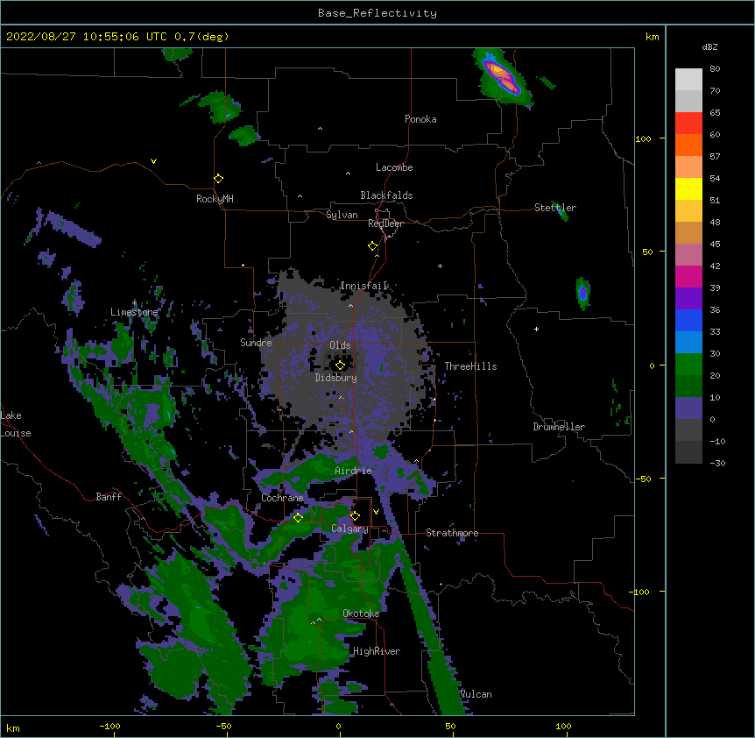Click the asterisk marker east of Innisfail
The image size is (755, 738).
[440, 266]
